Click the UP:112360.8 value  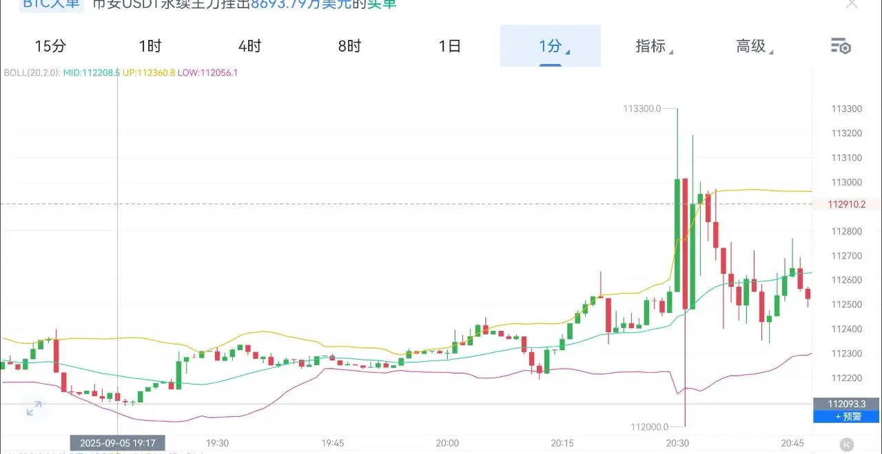click(x=150, y=72)
